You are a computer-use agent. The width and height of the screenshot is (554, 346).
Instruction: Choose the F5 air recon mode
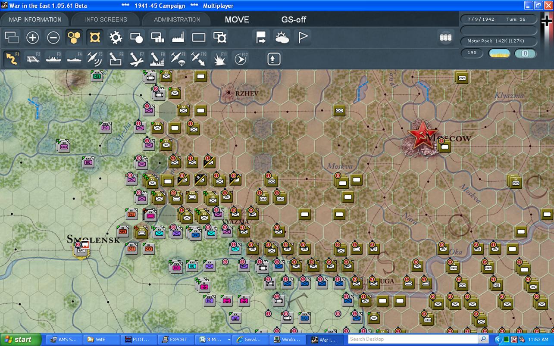point(94,59)
